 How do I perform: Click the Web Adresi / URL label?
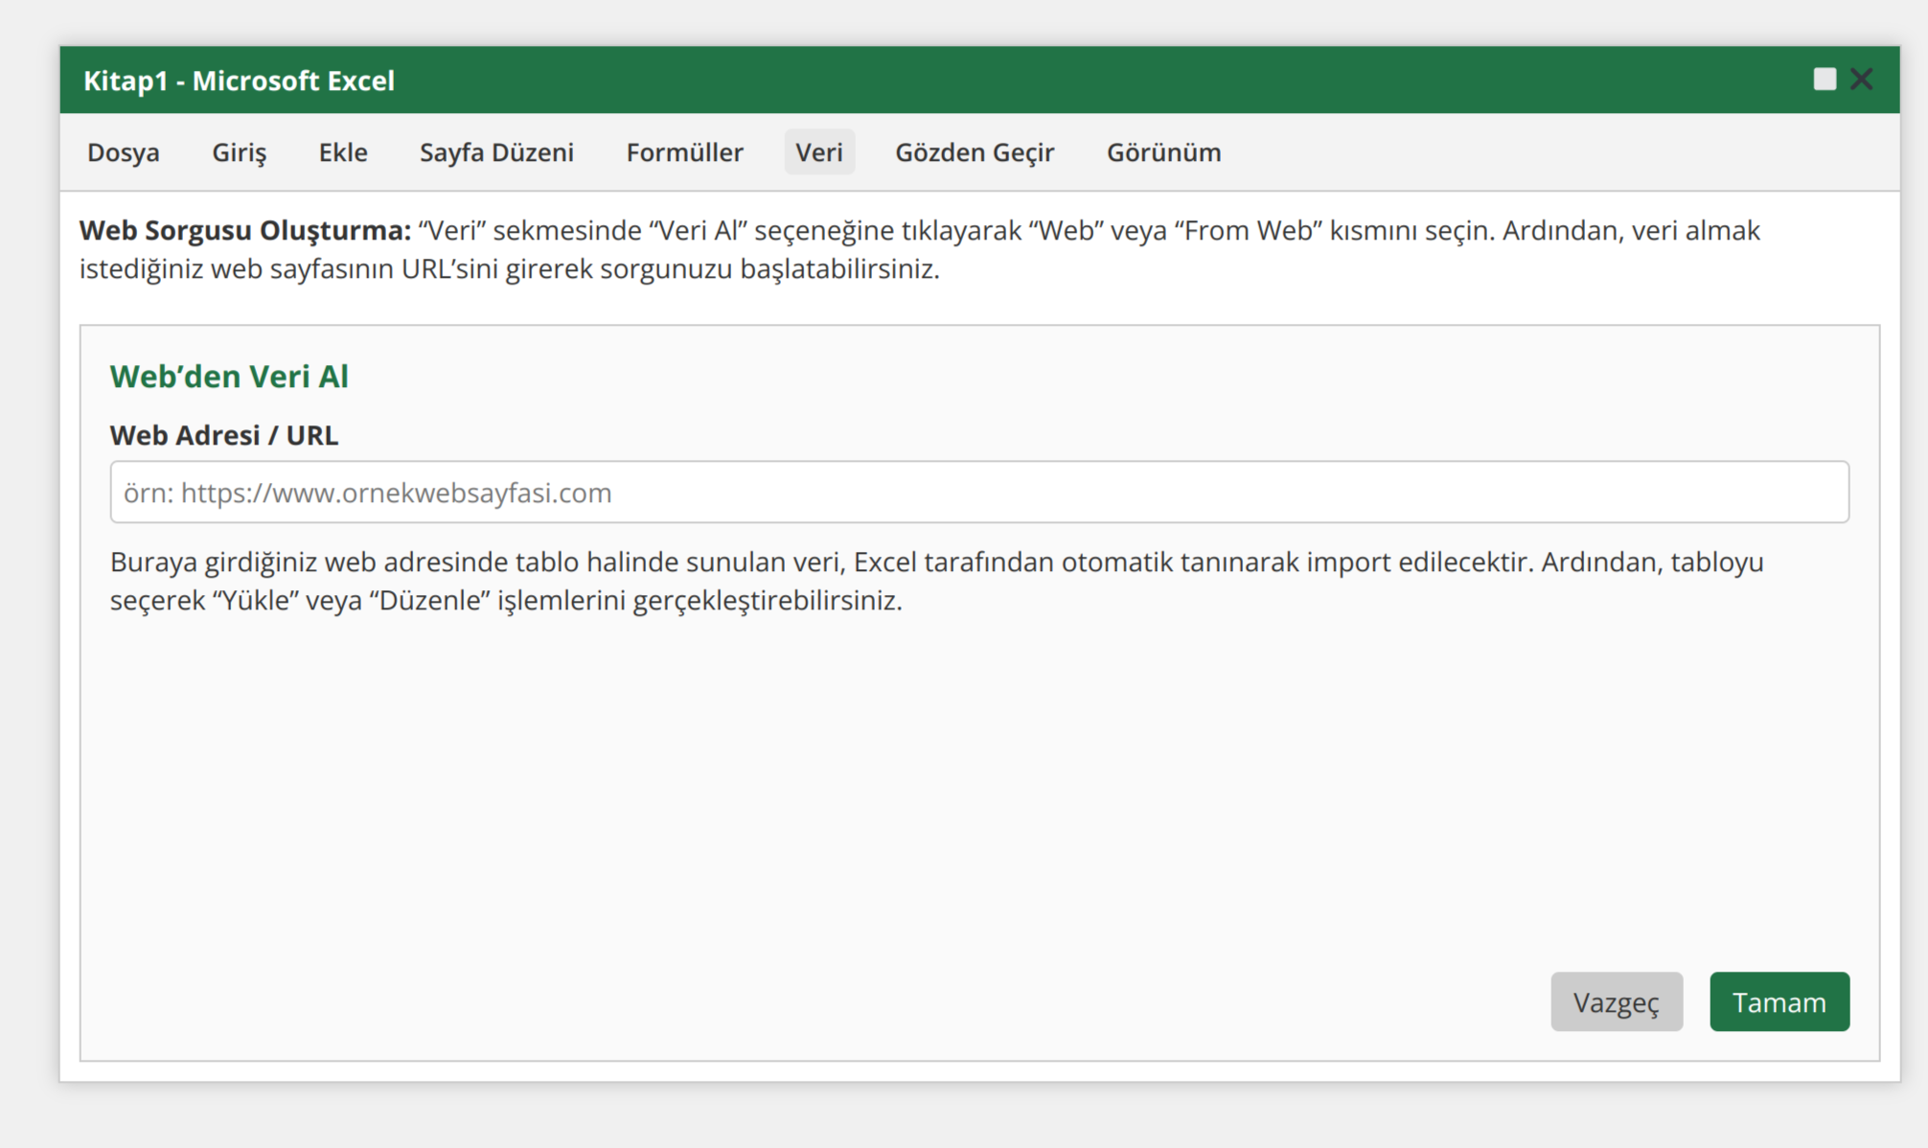(x=224, y=434)
